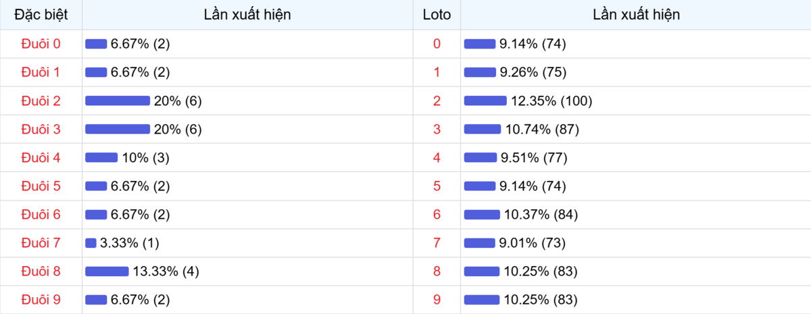Click the short bar for Đuôi 7

91,242
